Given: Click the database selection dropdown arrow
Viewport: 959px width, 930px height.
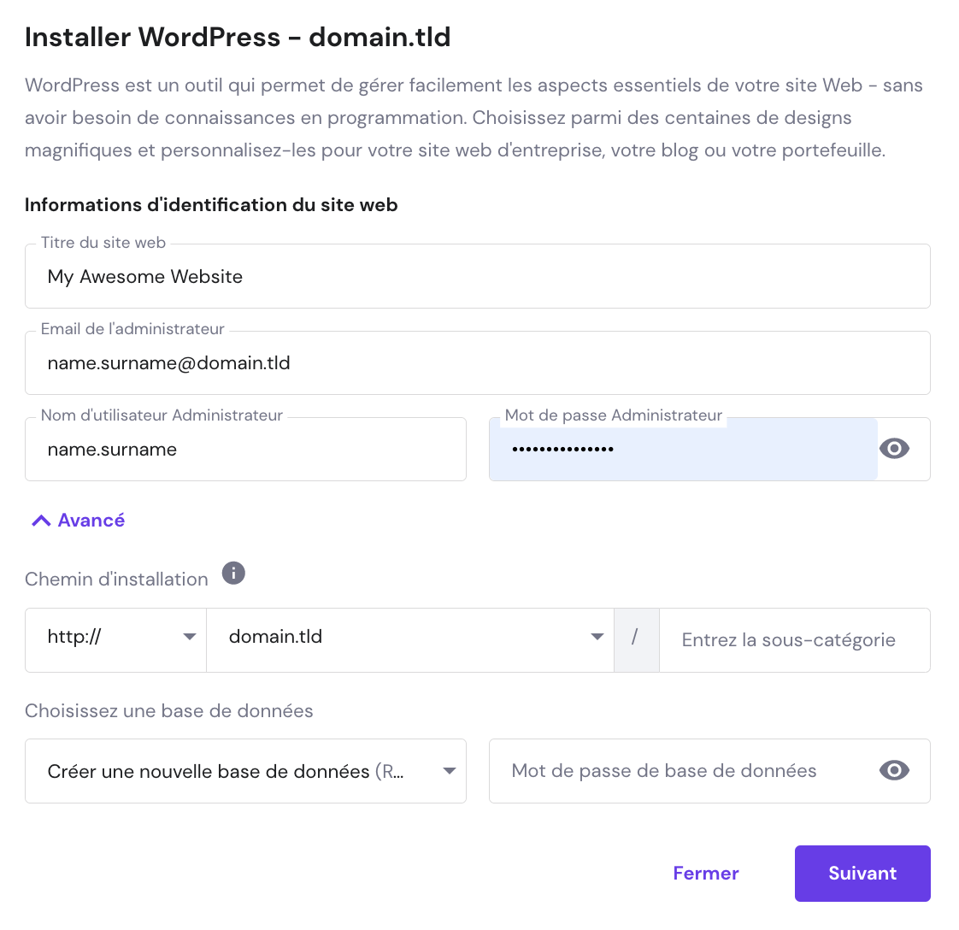Looking at the screenshot, I should 449,770.
